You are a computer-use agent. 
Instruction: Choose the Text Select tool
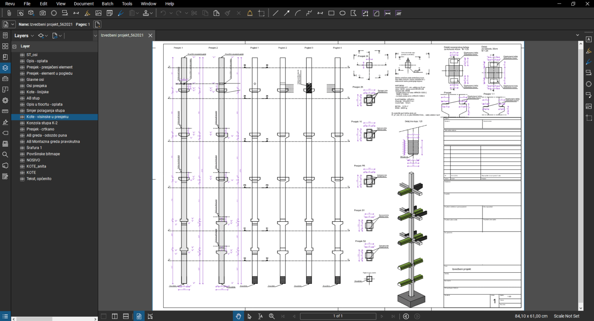point(261,316)
